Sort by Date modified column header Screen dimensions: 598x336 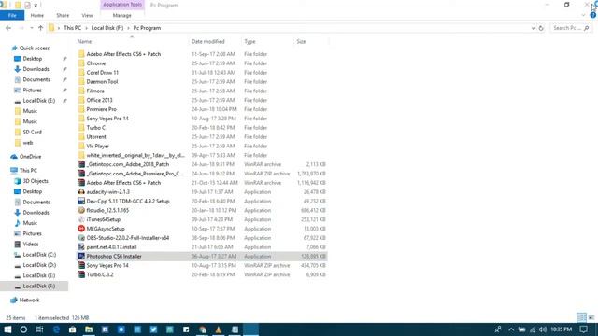coord(207,41)
